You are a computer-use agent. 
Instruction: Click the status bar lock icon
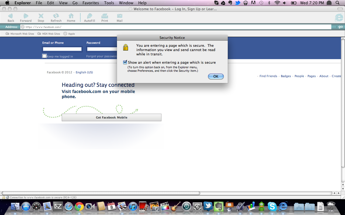click(4, 197)
